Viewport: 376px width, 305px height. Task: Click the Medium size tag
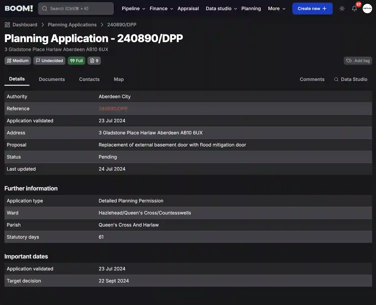coord(18,61)
